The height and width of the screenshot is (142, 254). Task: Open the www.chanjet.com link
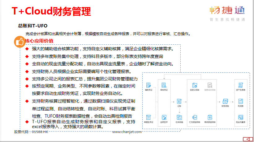[127, 132]
